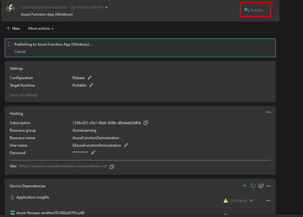
Task: Open the publish profile dropdown arrow
Action: [x=107, y=8]
